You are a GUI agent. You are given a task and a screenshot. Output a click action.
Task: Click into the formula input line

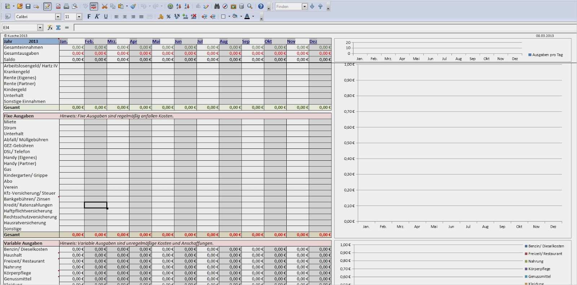pyautogui.click(x=325, y=27)
